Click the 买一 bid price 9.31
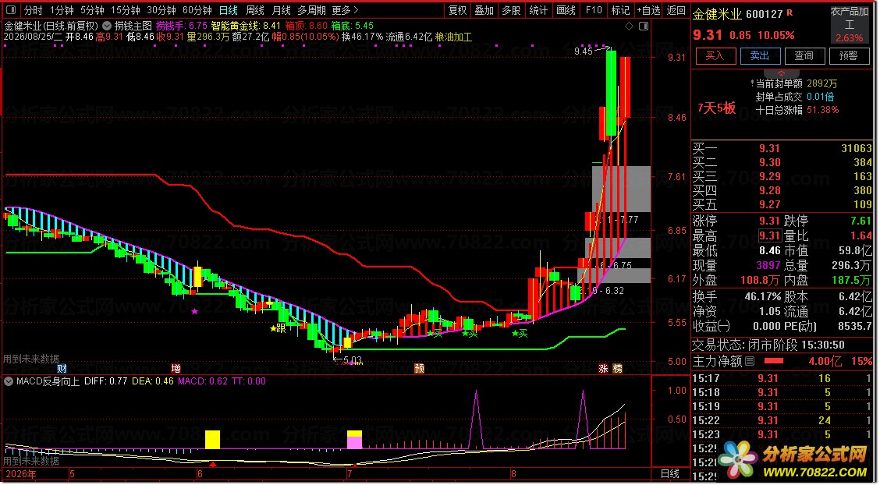Image resolution: width=880 pixels, height=485 pixels. click(769, 148)
